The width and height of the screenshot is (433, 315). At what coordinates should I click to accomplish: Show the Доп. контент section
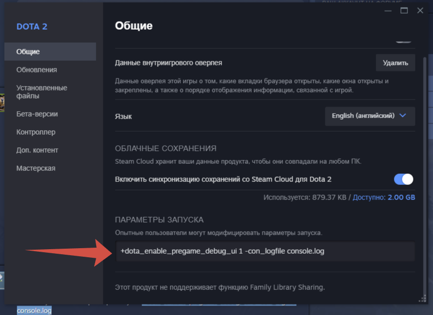[x=37, y=150]
